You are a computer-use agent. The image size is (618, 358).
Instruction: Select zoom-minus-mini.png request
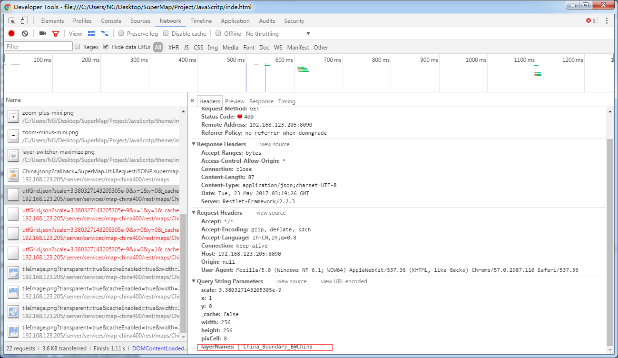point(92,136)
